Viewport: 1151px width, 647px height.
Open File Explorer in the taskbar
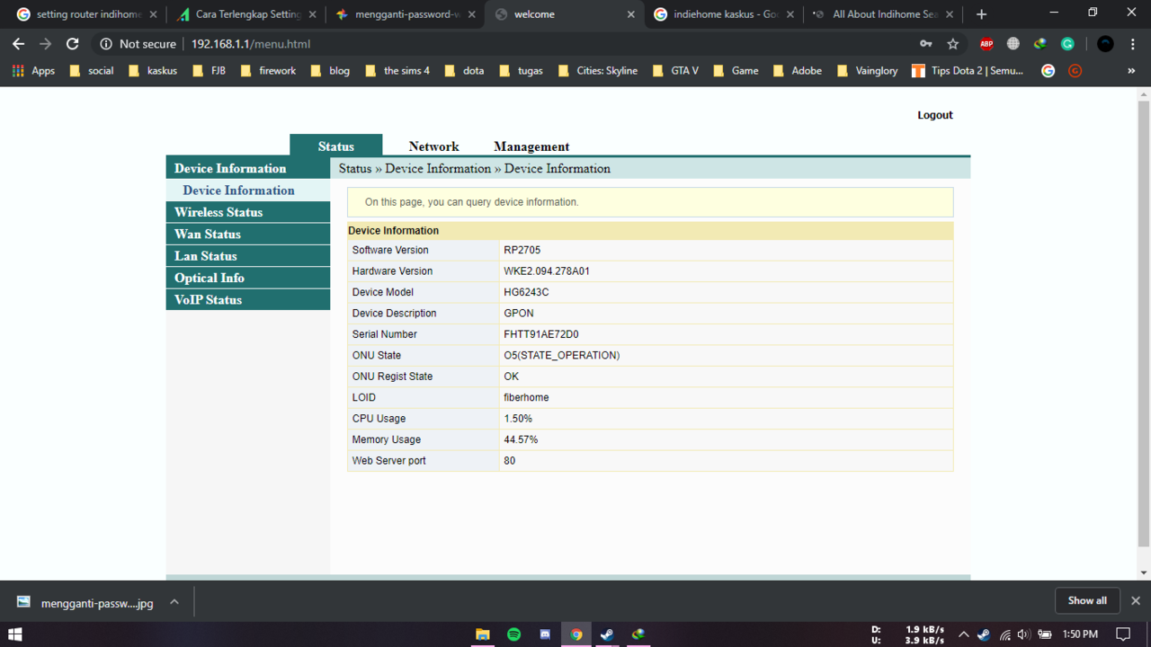[483, 634]
